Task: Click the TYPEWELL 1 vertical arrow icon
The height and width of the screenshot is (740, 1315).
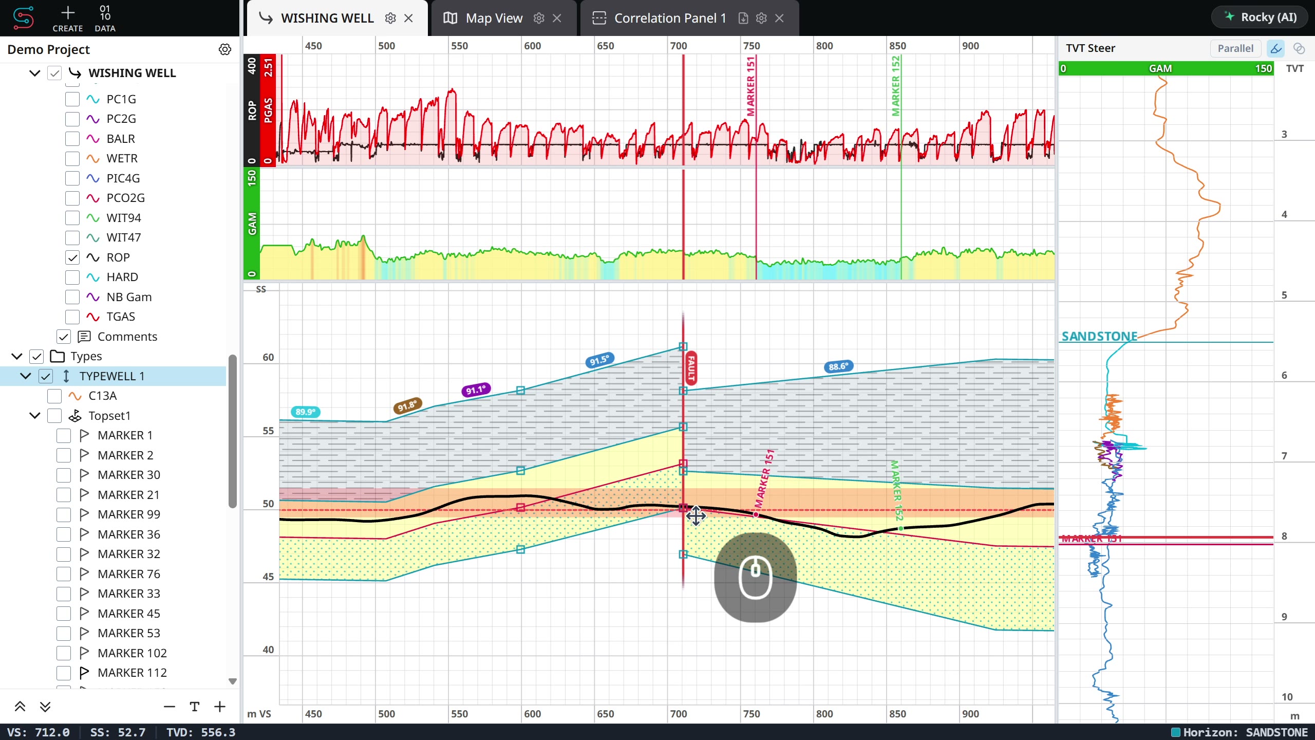Action: [x=66, y=376]
